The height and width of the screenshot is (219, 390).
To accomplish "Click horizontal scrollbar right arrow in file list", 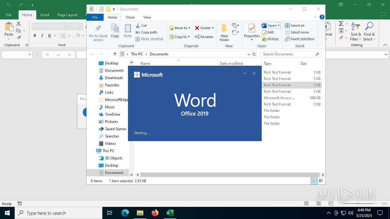I will click(323, 175).
